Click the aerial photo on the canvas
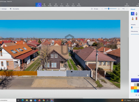 pos(60,55)
